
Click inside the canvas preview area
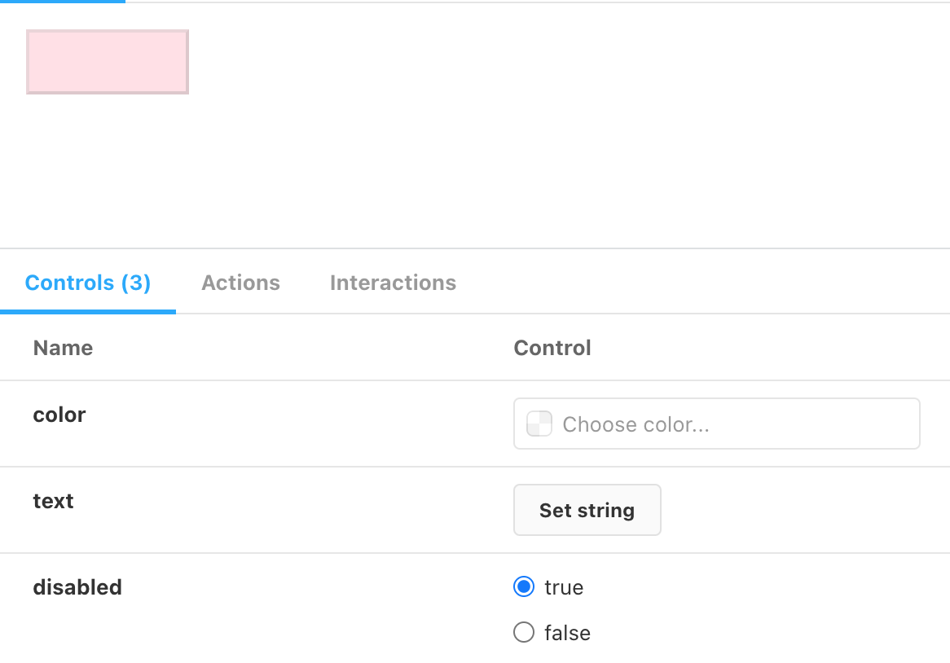489,163
